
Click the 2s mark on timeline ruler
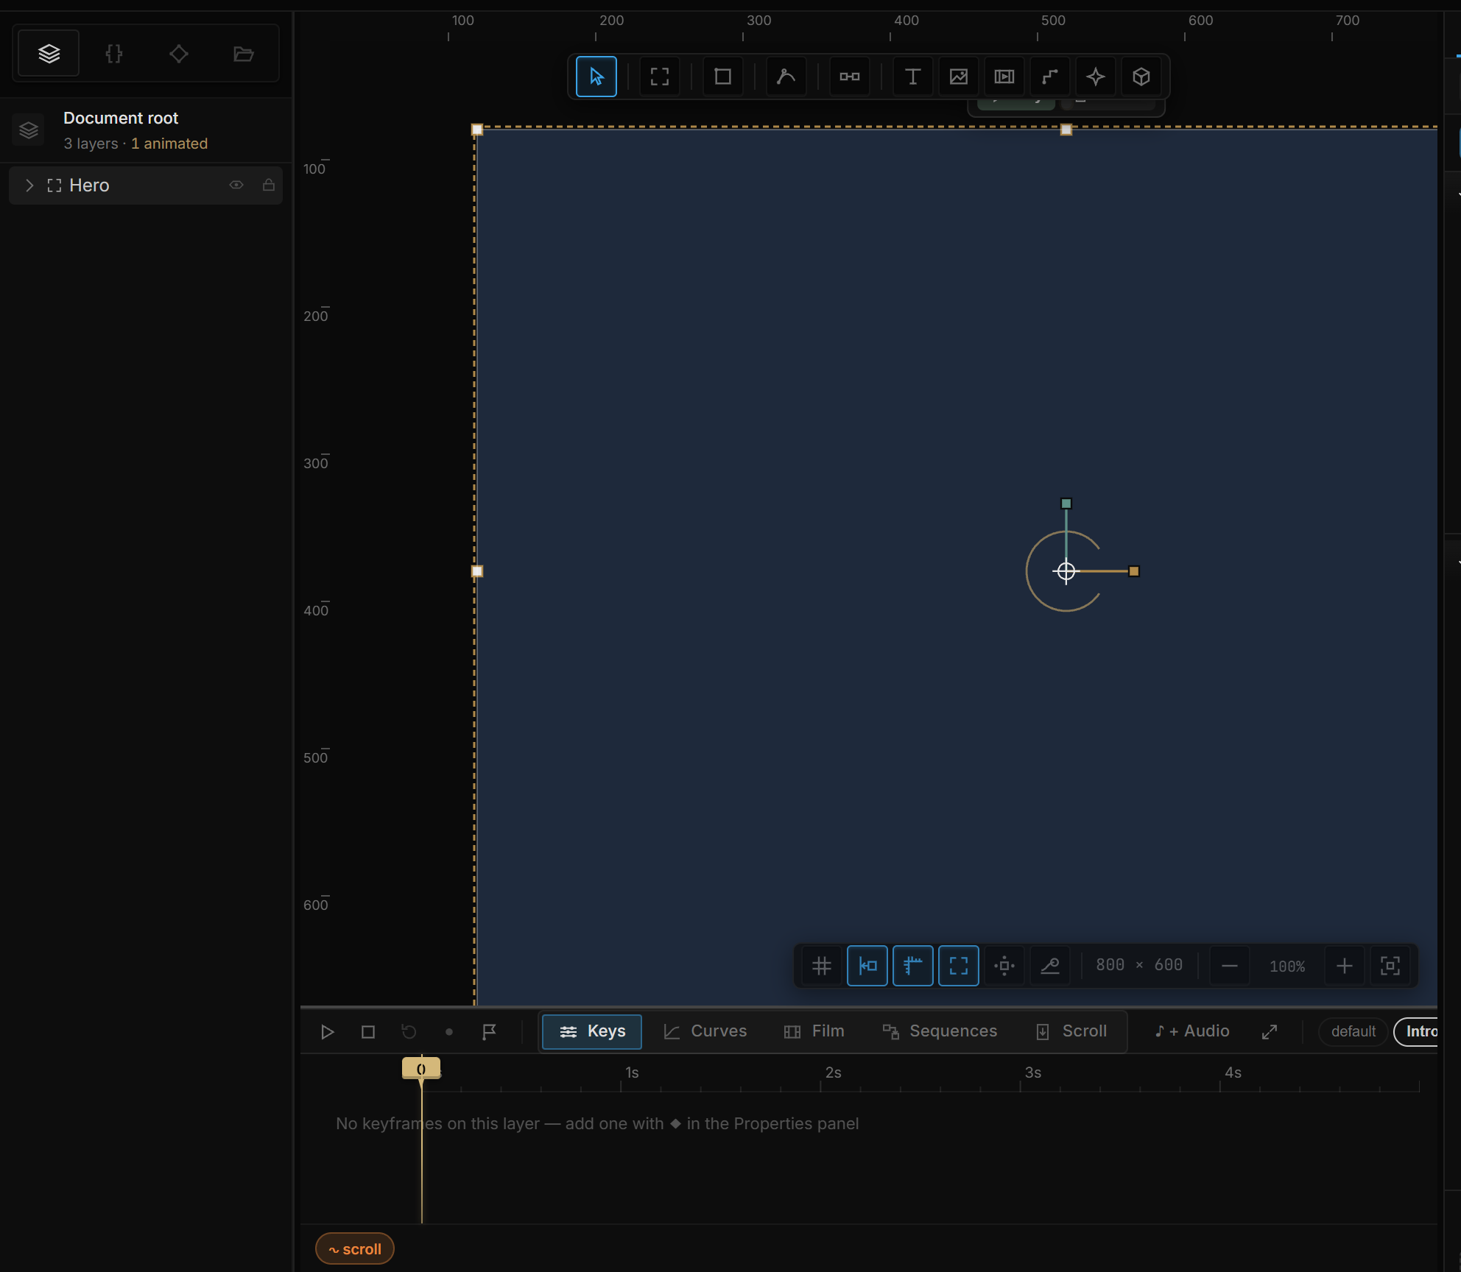(833, 1073)
